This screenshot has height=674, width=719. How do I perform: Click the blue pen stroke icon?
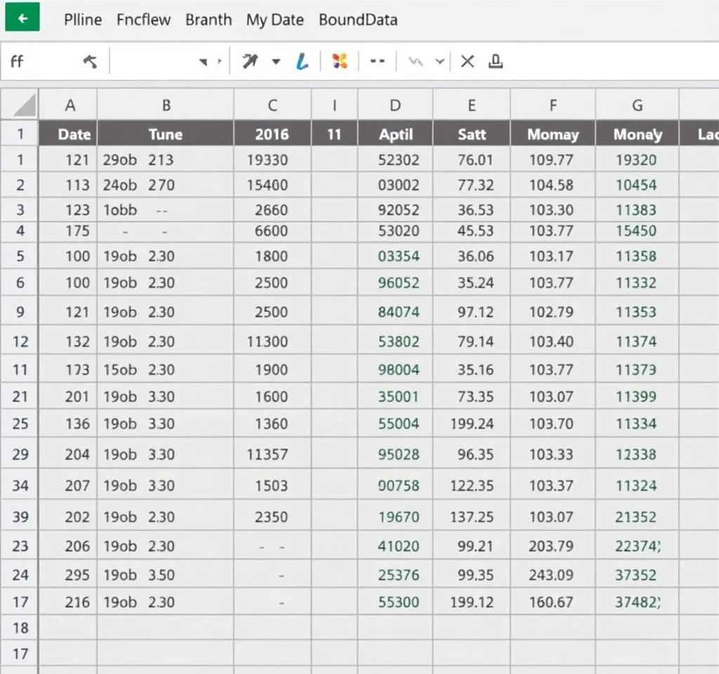coord(302,61)
